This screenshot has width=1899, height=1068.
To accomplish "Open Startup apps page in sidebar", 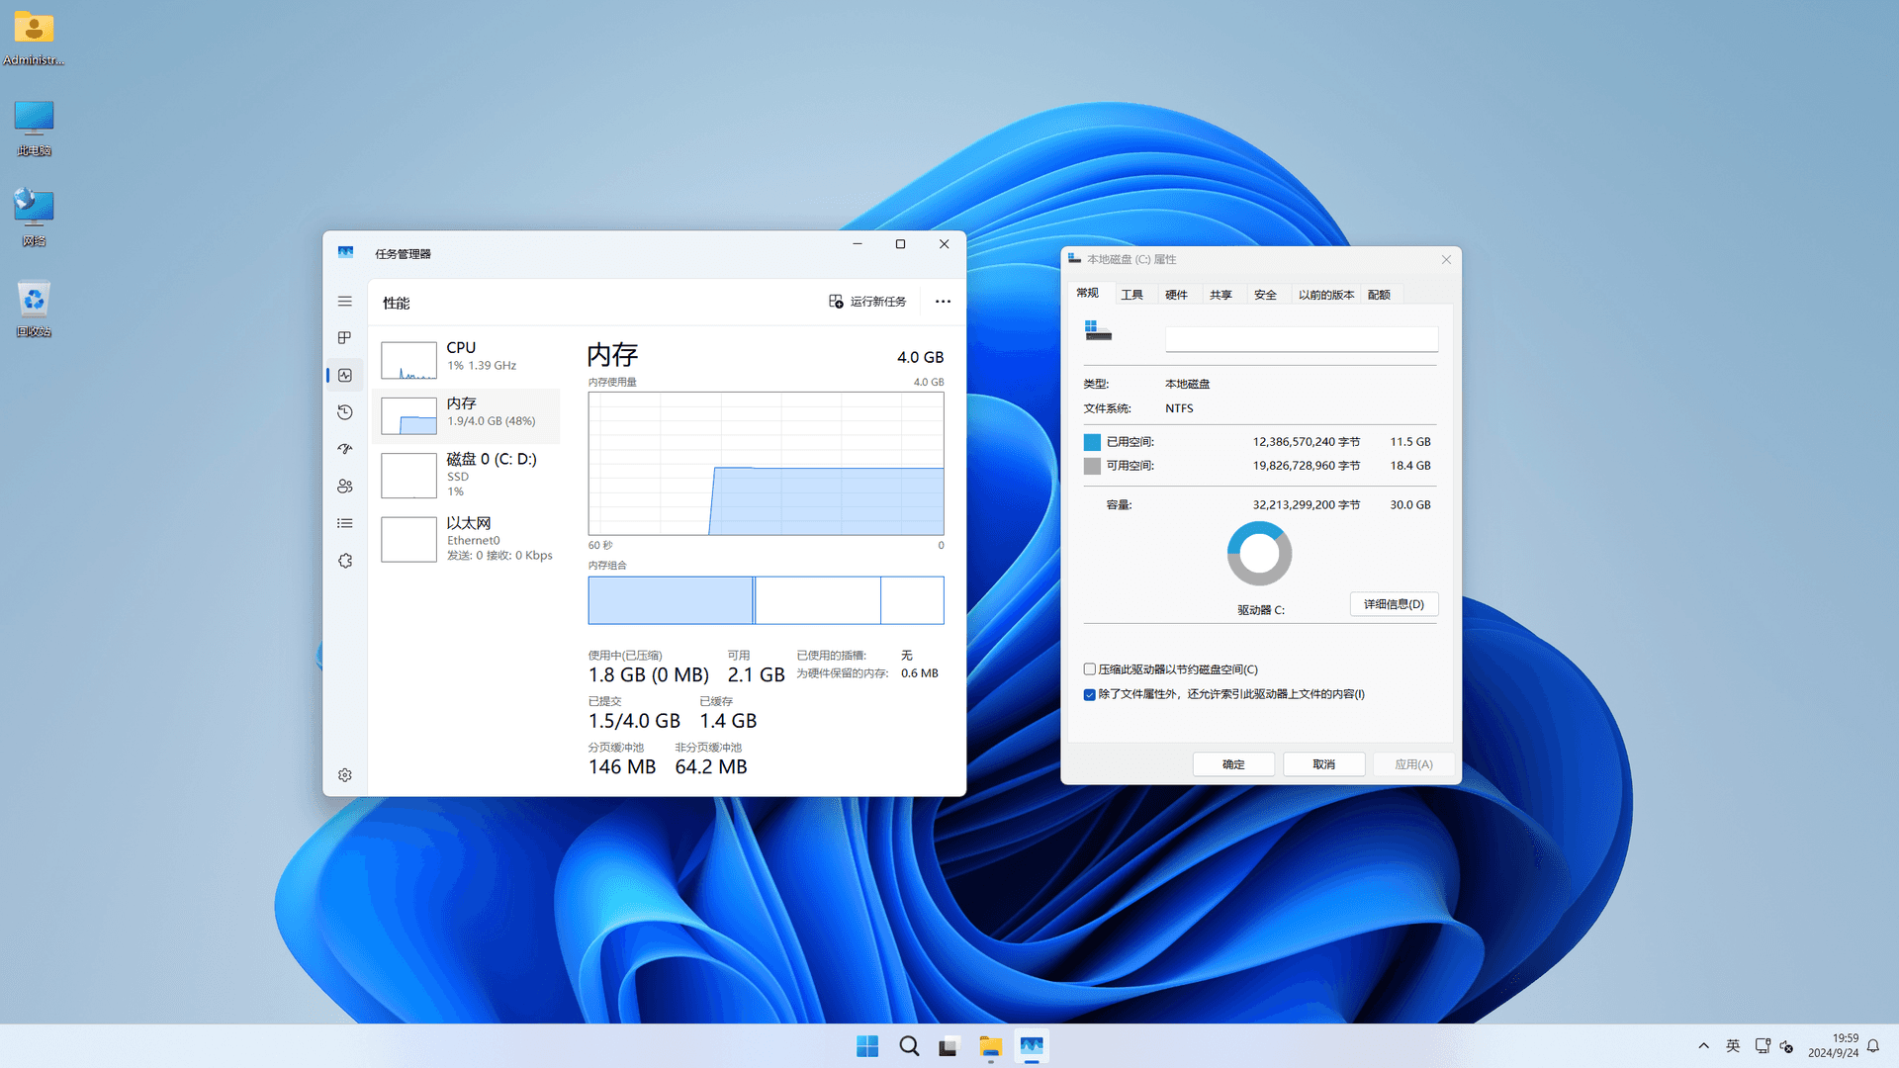I will point(344,449).
